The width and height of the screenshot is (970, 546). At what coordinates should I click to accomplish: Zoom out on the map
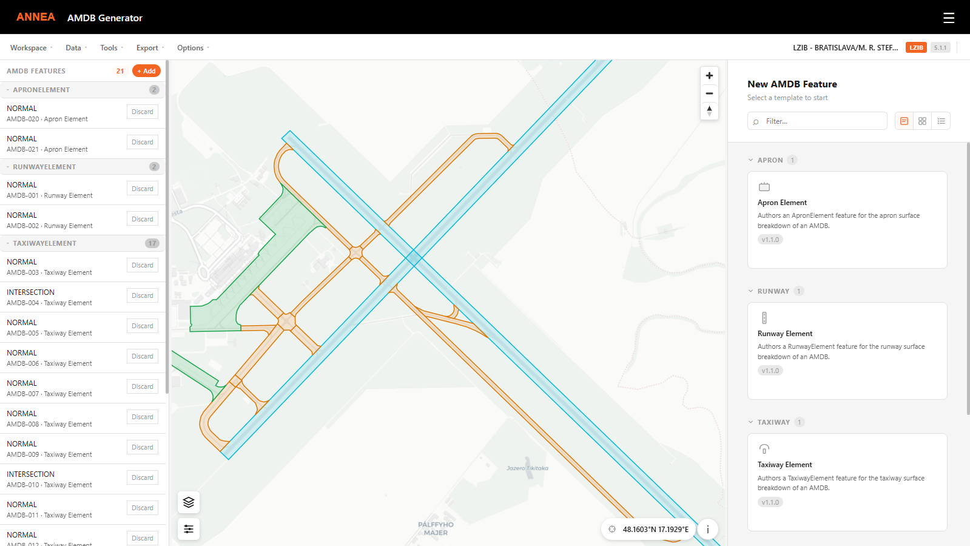pos(709,93)
